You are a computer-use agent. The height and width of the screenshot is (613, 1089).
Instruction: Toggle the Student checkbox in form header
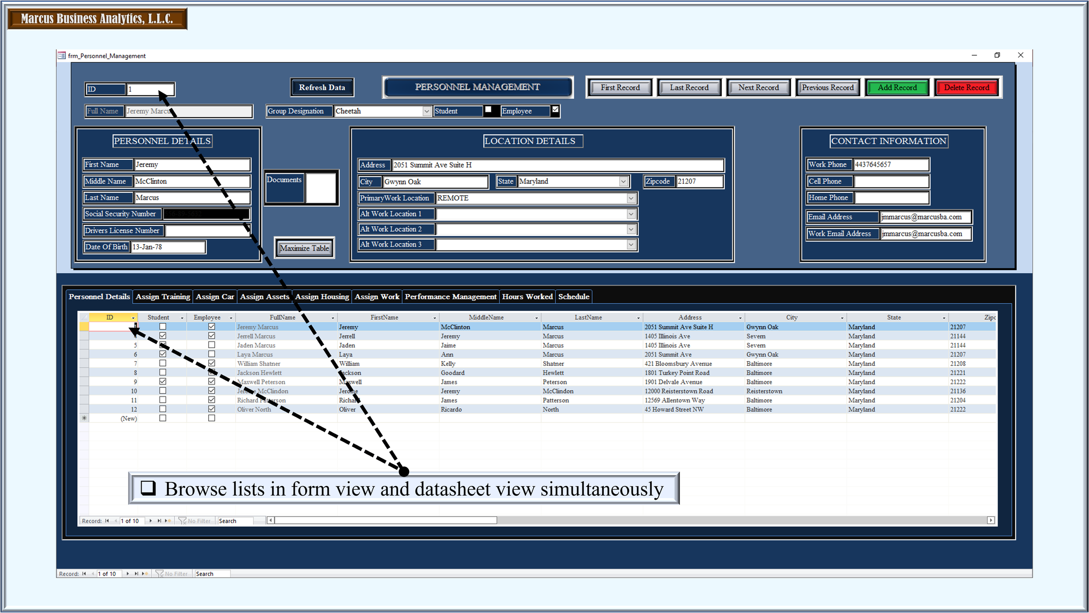tap(488, 110)
